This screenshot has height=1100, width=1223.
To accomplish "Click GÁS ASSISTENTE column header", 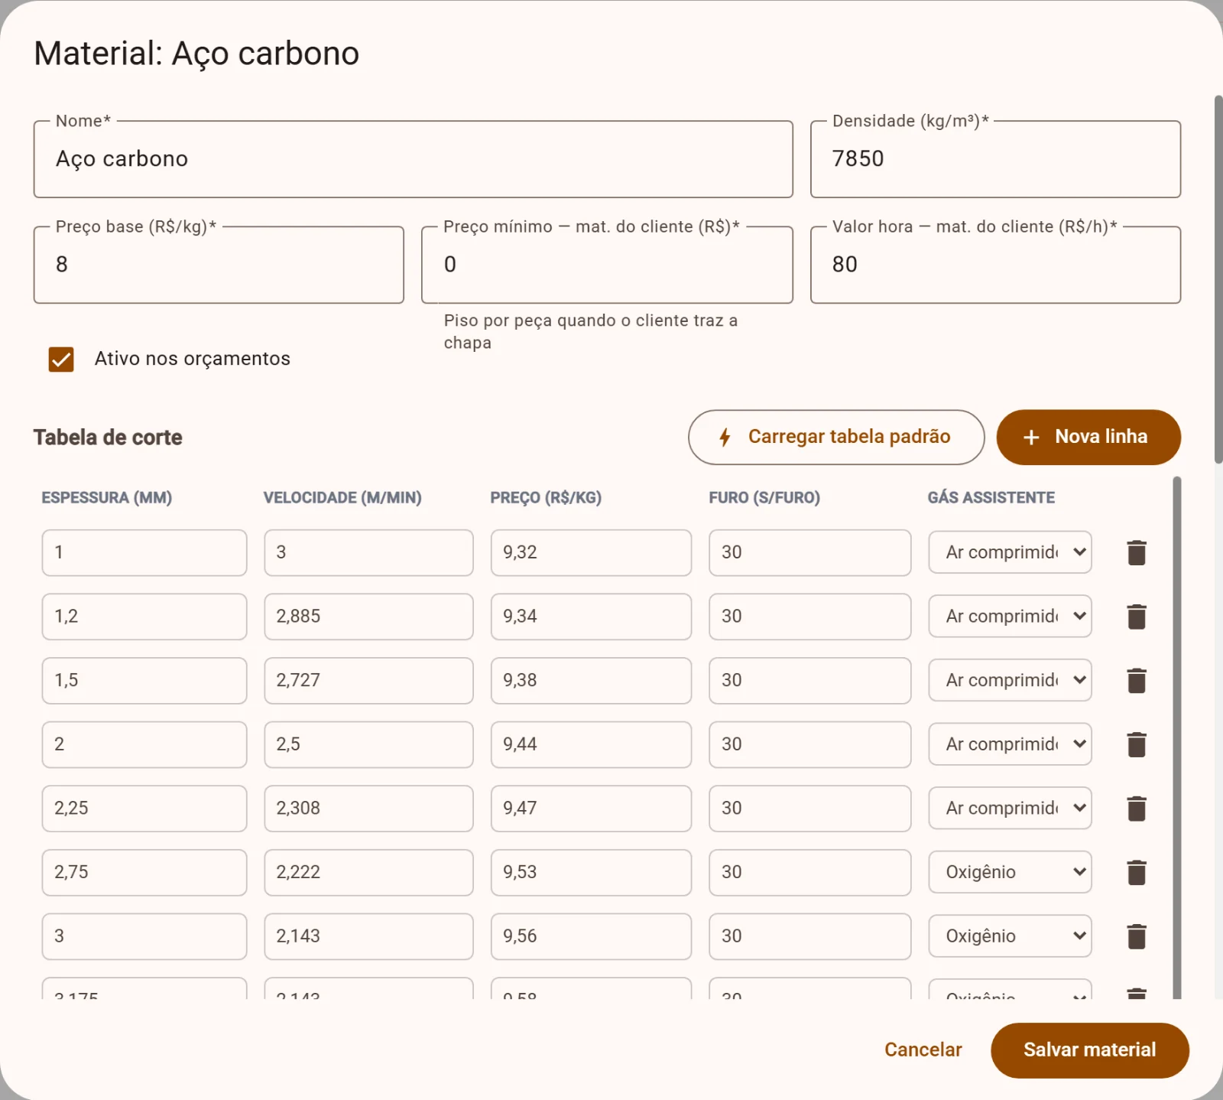I will [x=991, y=498].
